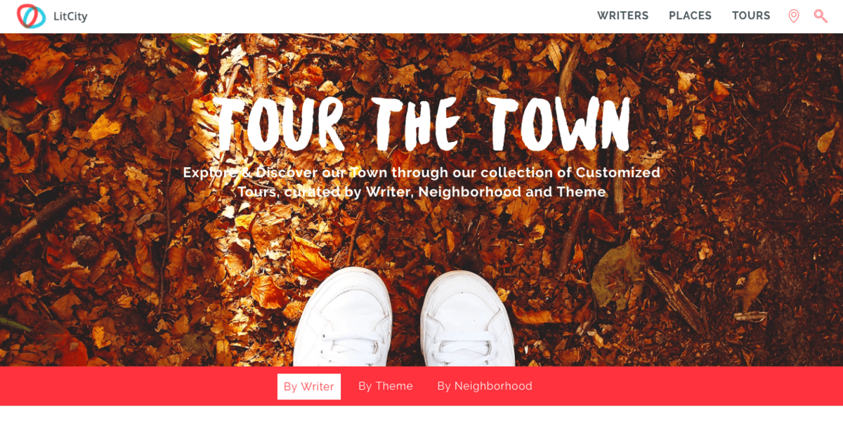Open search with the magnifying glass icon

click(x=821, y=16)
